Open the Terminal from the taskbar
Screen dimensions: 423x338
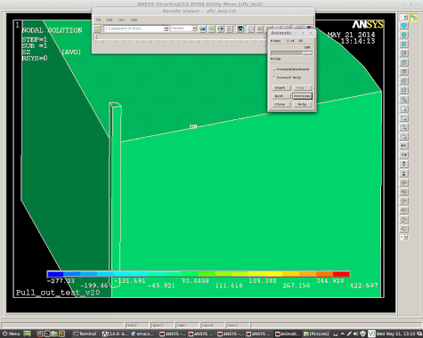coord(85,334)
